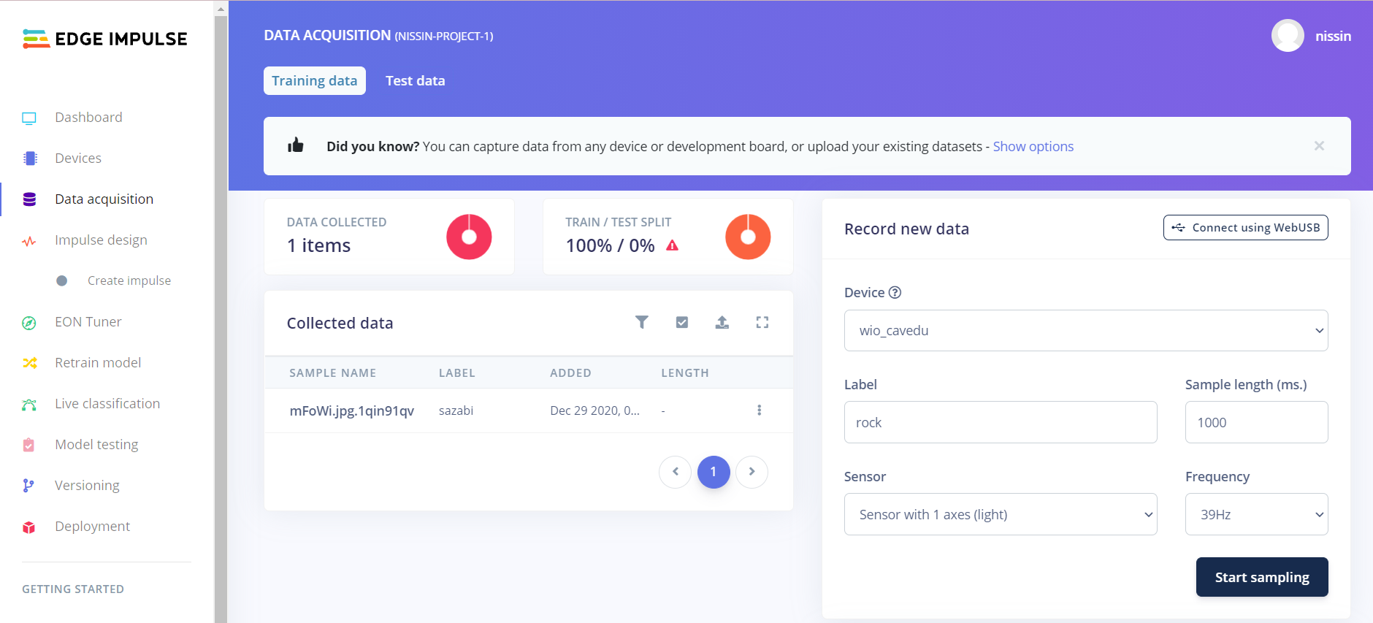Screen dimensions: 1373x623
Task: Open Impulse design in the sidebar
Action: 101,240
